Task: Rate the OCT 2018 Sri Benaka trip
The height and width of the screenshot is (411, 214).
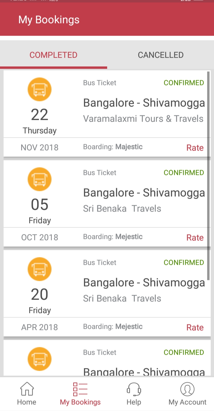Action: (195, 237)
